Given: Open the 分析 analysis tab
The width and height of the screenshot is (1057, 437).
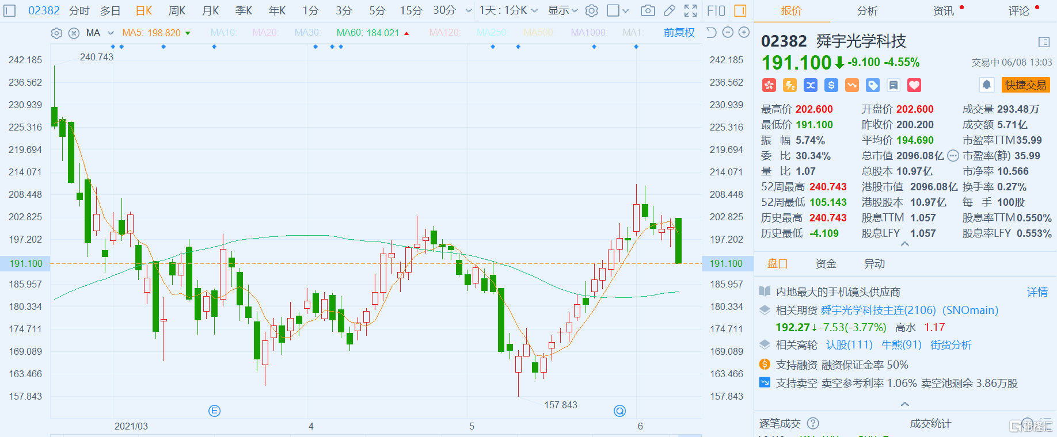Looking at the screenshot, I should (867, 11).
